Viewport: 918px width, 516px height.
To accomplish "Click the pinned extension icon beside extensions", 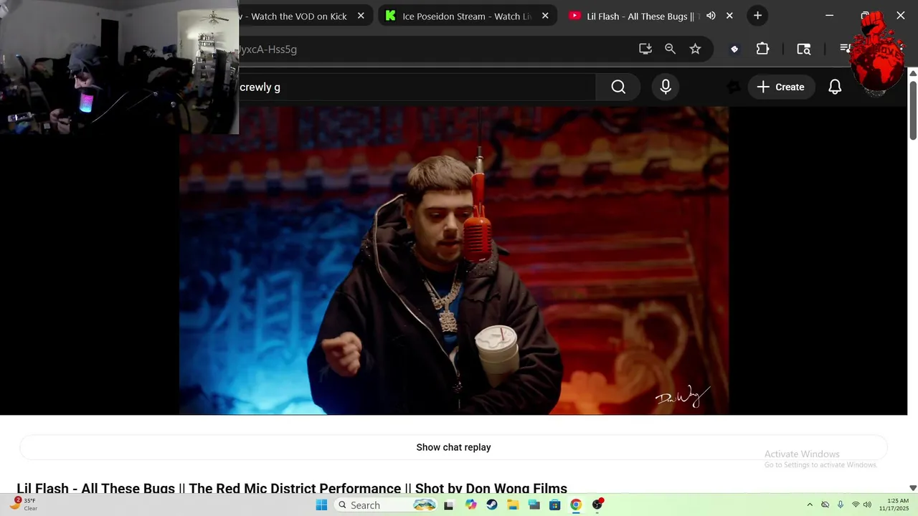I will (734, 49).
